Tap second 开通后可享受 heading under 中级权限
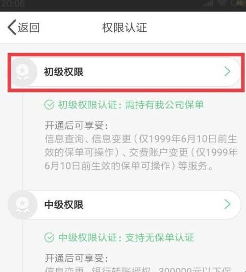The image size is (246, 272). coord(77,258)
